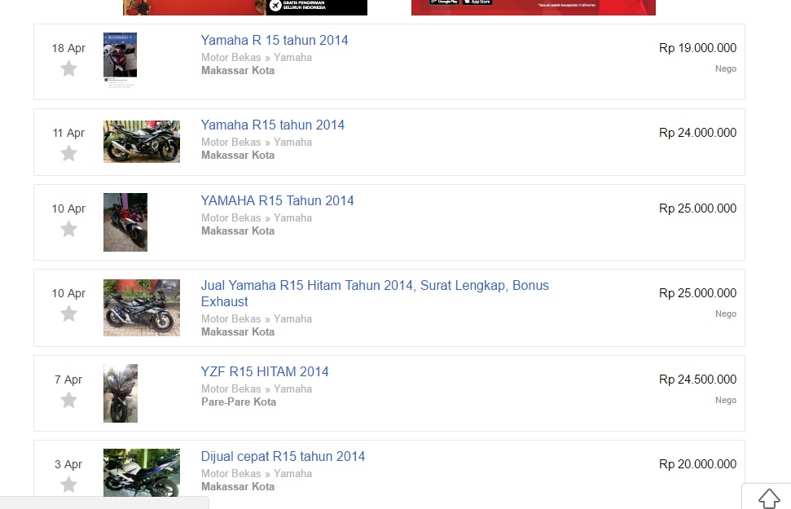Open 'Dijual cepat R15 tahun 2014' listing

click(x=283, y=456)
